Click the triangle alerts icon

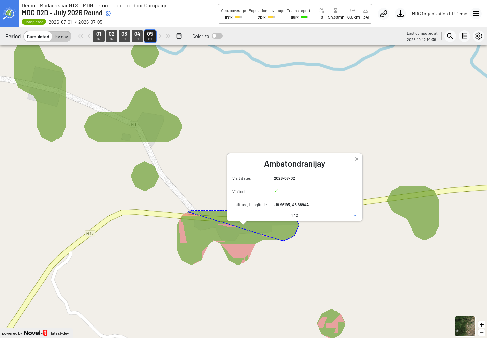tap(366, 11)
